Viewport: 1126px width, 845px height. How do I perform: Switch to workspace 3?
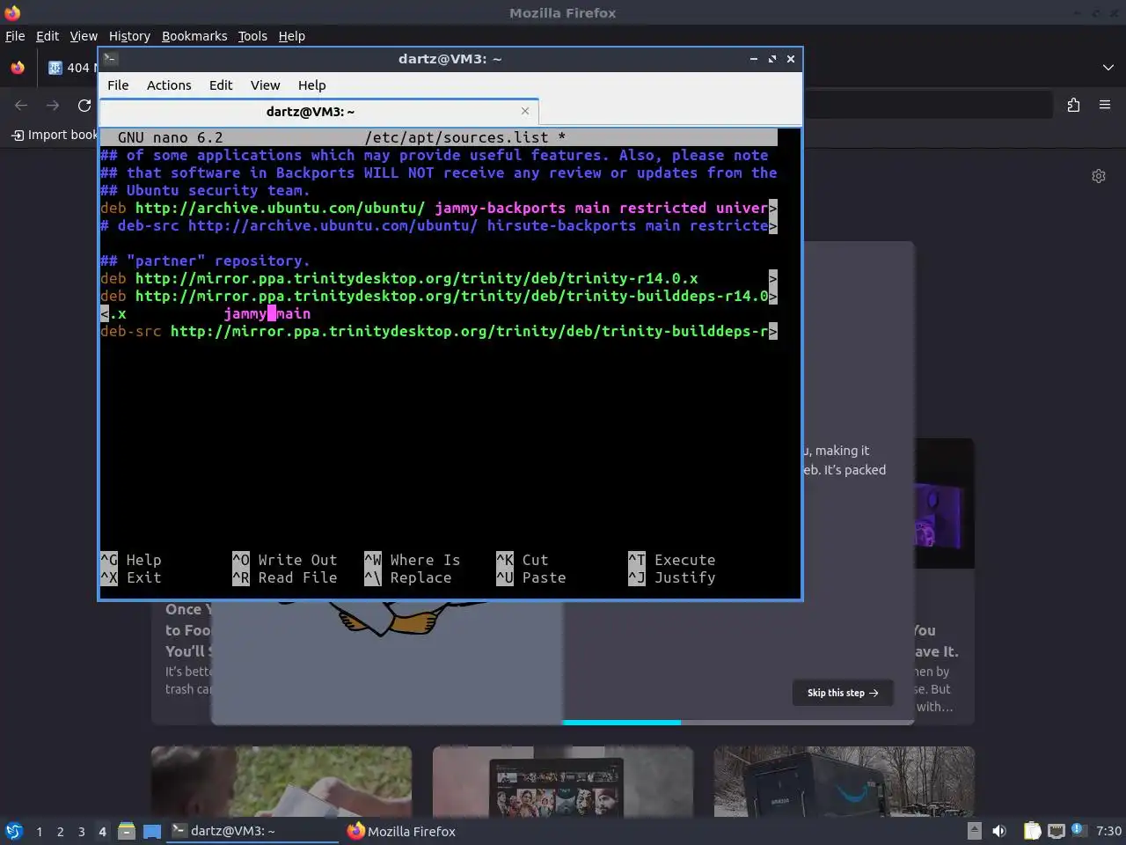click(x=81, y=831)
